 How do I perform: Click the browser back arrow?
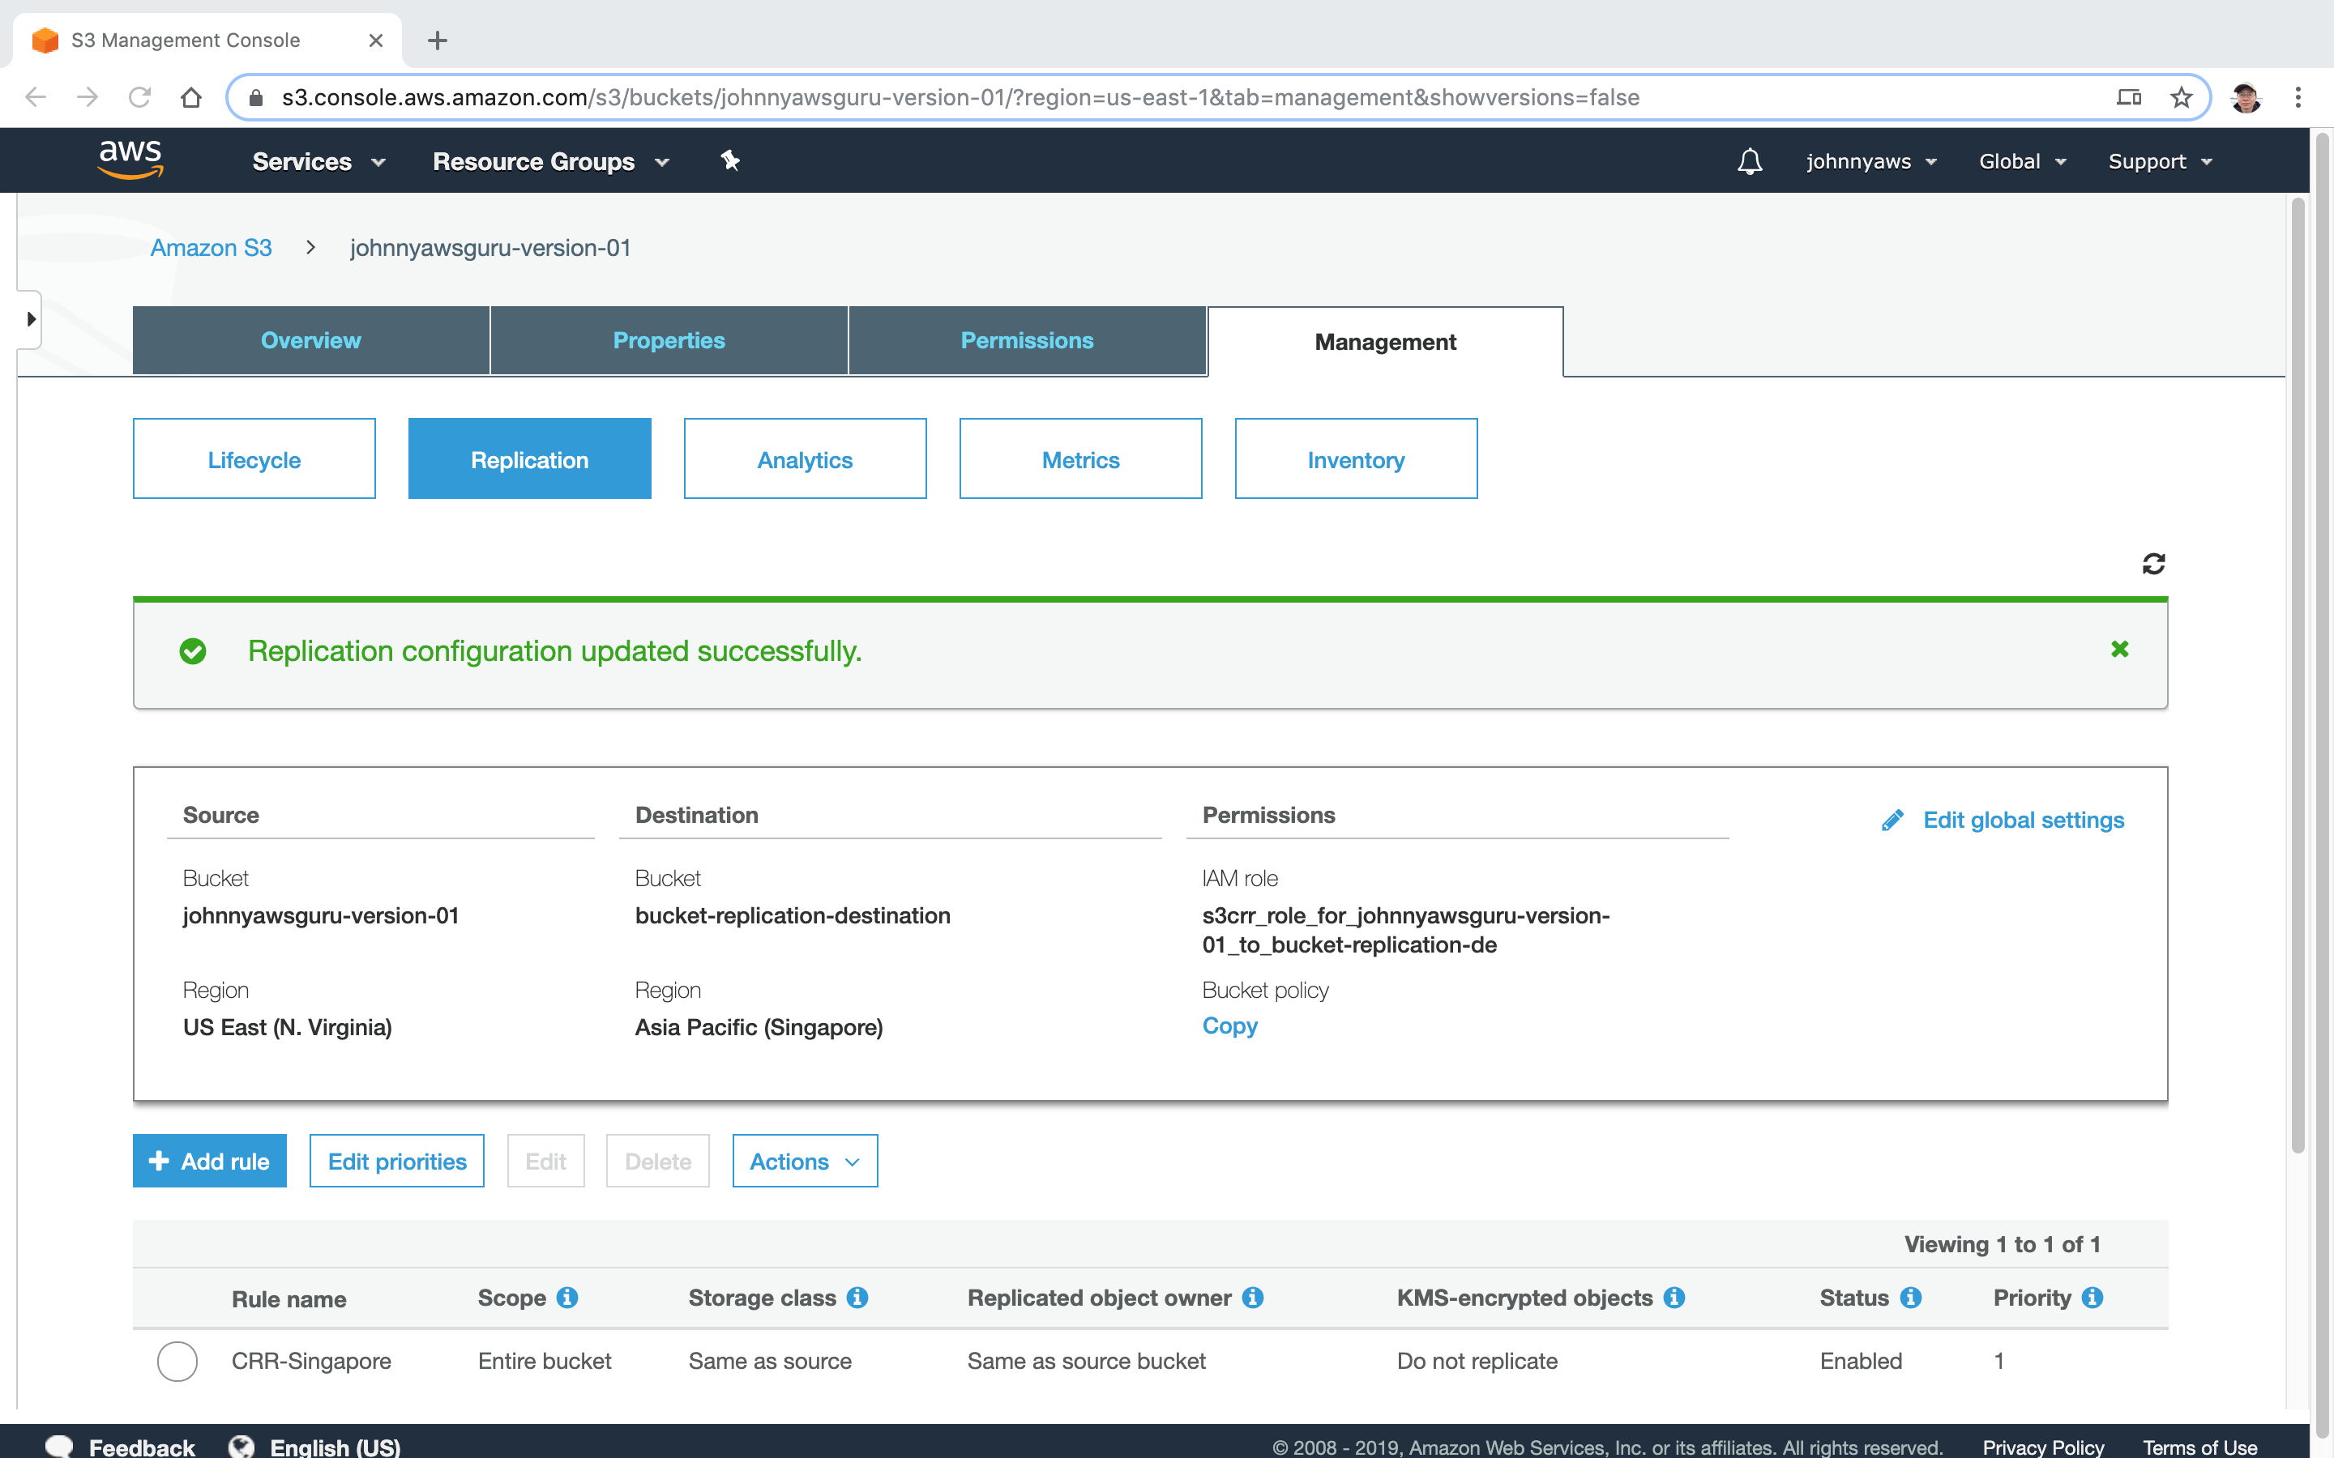36,97
